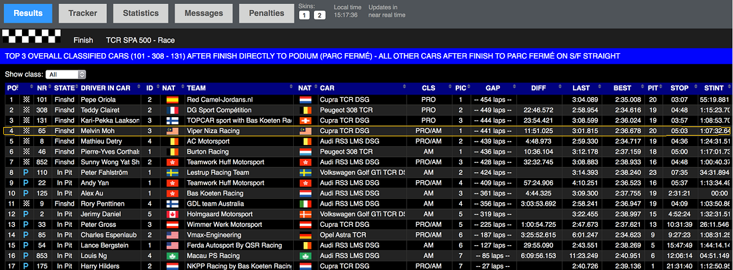733x270 pixels.
Task: Sort by GAP column header
Action: tap(492, 88)
